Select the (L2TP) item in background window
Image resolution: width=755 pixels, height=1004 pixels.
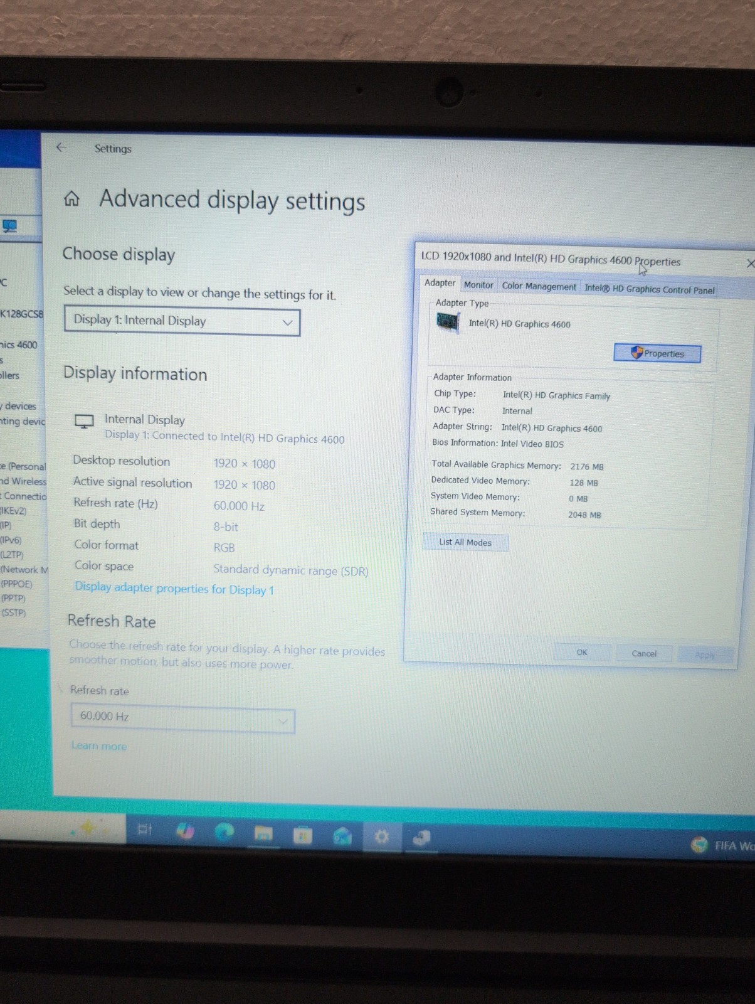(12, 555)
